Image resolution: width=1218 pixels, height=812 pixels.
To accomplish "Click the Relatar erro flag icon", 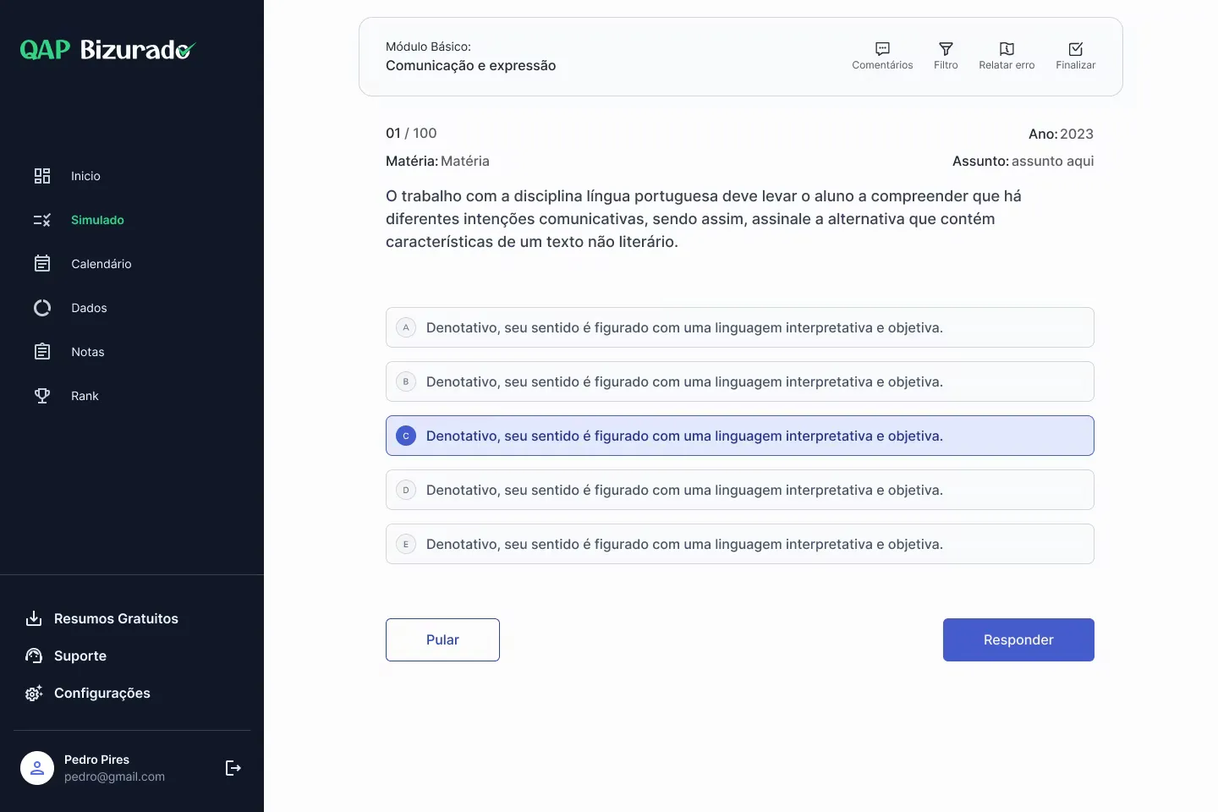I will pos(1007,49).
